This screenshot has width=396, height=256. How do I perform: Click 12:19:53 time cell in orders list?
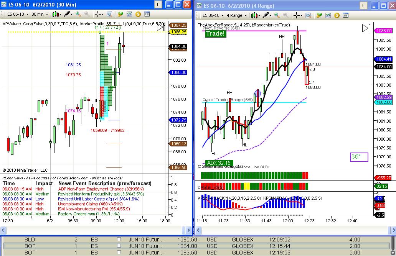280,253
